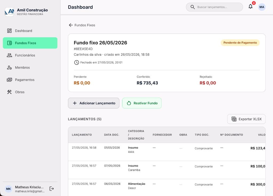Click the Descr description text
273x196 pixels.
(x=132, y=188)
